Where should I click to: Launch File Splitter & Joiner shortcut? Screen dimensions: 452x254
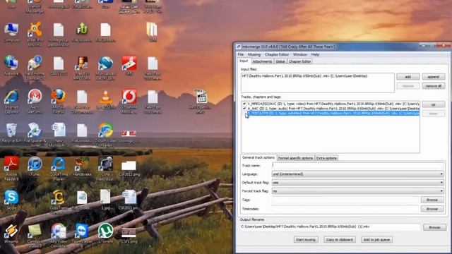coord(35,135)
